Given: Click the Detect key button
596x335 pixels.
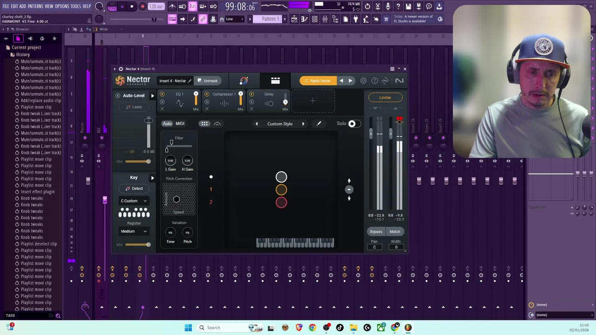Looking at the screenshot, I should click(x=134, y=188).
